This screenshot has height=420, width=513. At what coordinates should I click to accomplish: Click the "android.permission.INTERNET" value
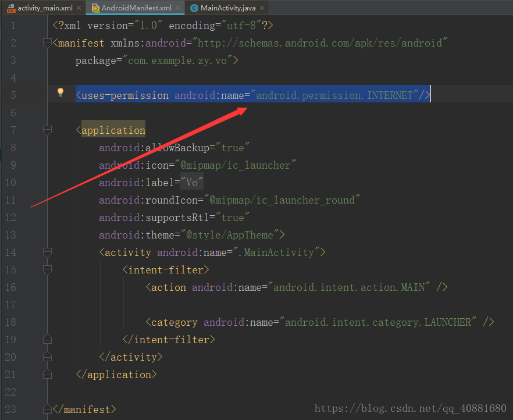coord(334,95)
